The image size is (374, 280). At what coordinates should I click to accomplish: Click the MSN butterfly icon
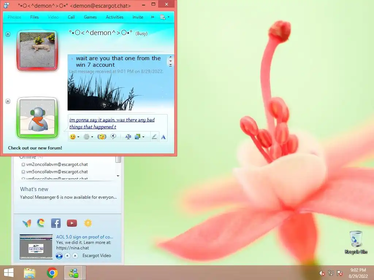[27, 223]
